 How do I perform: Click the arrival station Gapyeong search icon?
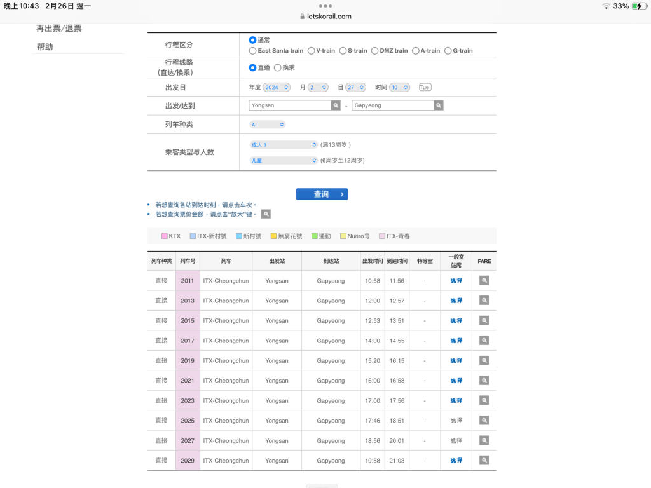tap(438, 105)
